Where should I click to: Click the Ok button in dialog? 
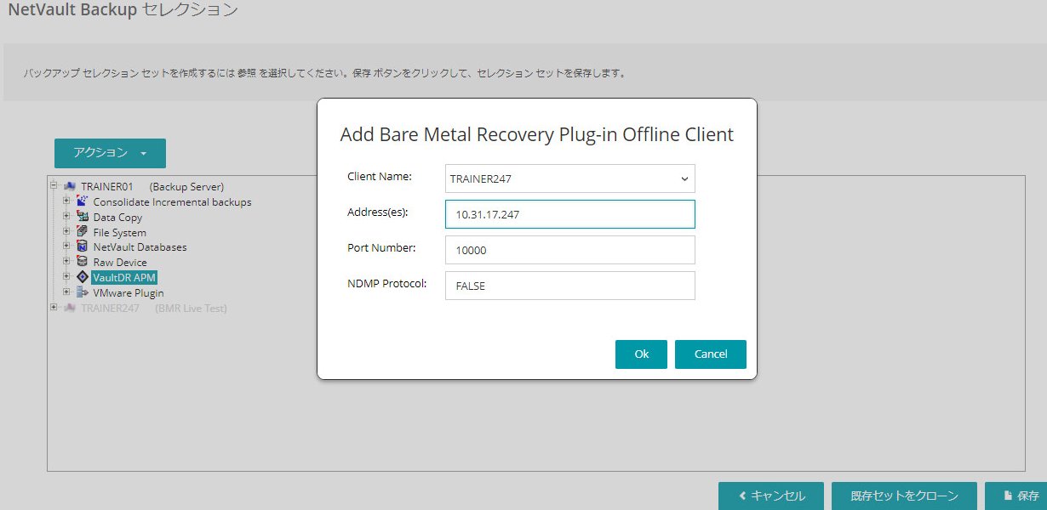[641, 354]
